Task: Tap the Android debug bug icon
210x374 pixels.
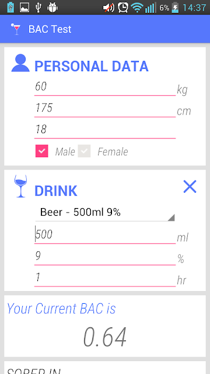Action: [52, 8]
